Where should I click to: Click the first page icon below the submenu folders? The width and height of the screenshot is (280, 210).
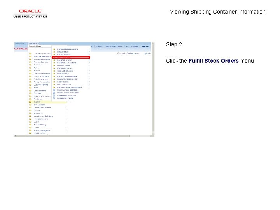(x=54, y=90)
